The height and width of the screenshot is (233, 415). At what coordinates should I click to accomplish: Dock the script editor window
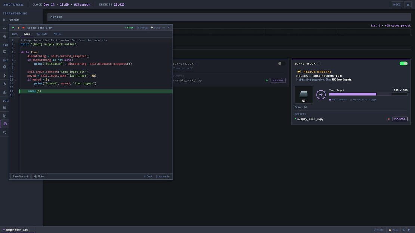click(148, 176)
